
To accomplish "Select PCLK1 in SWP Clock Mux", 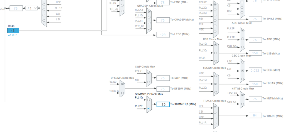I will [149, 73].
